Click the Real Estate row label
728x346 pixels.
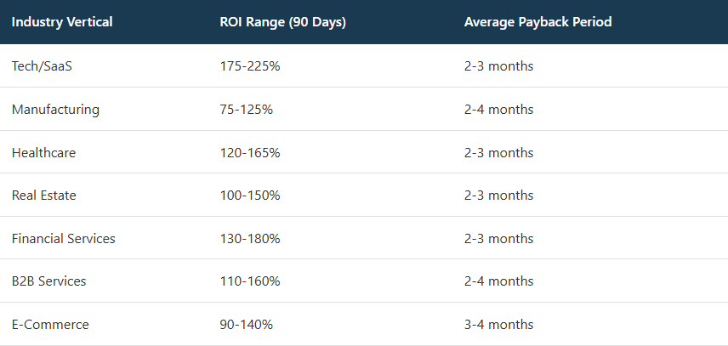[x=44, y=196]
